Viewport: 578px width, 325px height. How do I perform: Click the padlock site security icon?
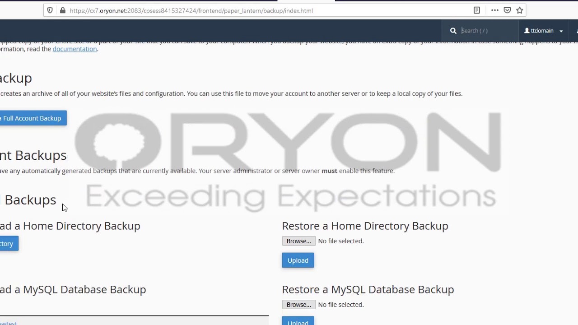pos(63,10)
